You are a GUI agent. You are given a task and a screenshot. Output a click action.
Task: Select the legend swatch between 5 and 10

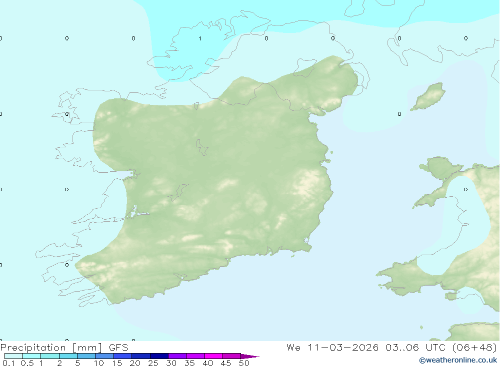86,356
